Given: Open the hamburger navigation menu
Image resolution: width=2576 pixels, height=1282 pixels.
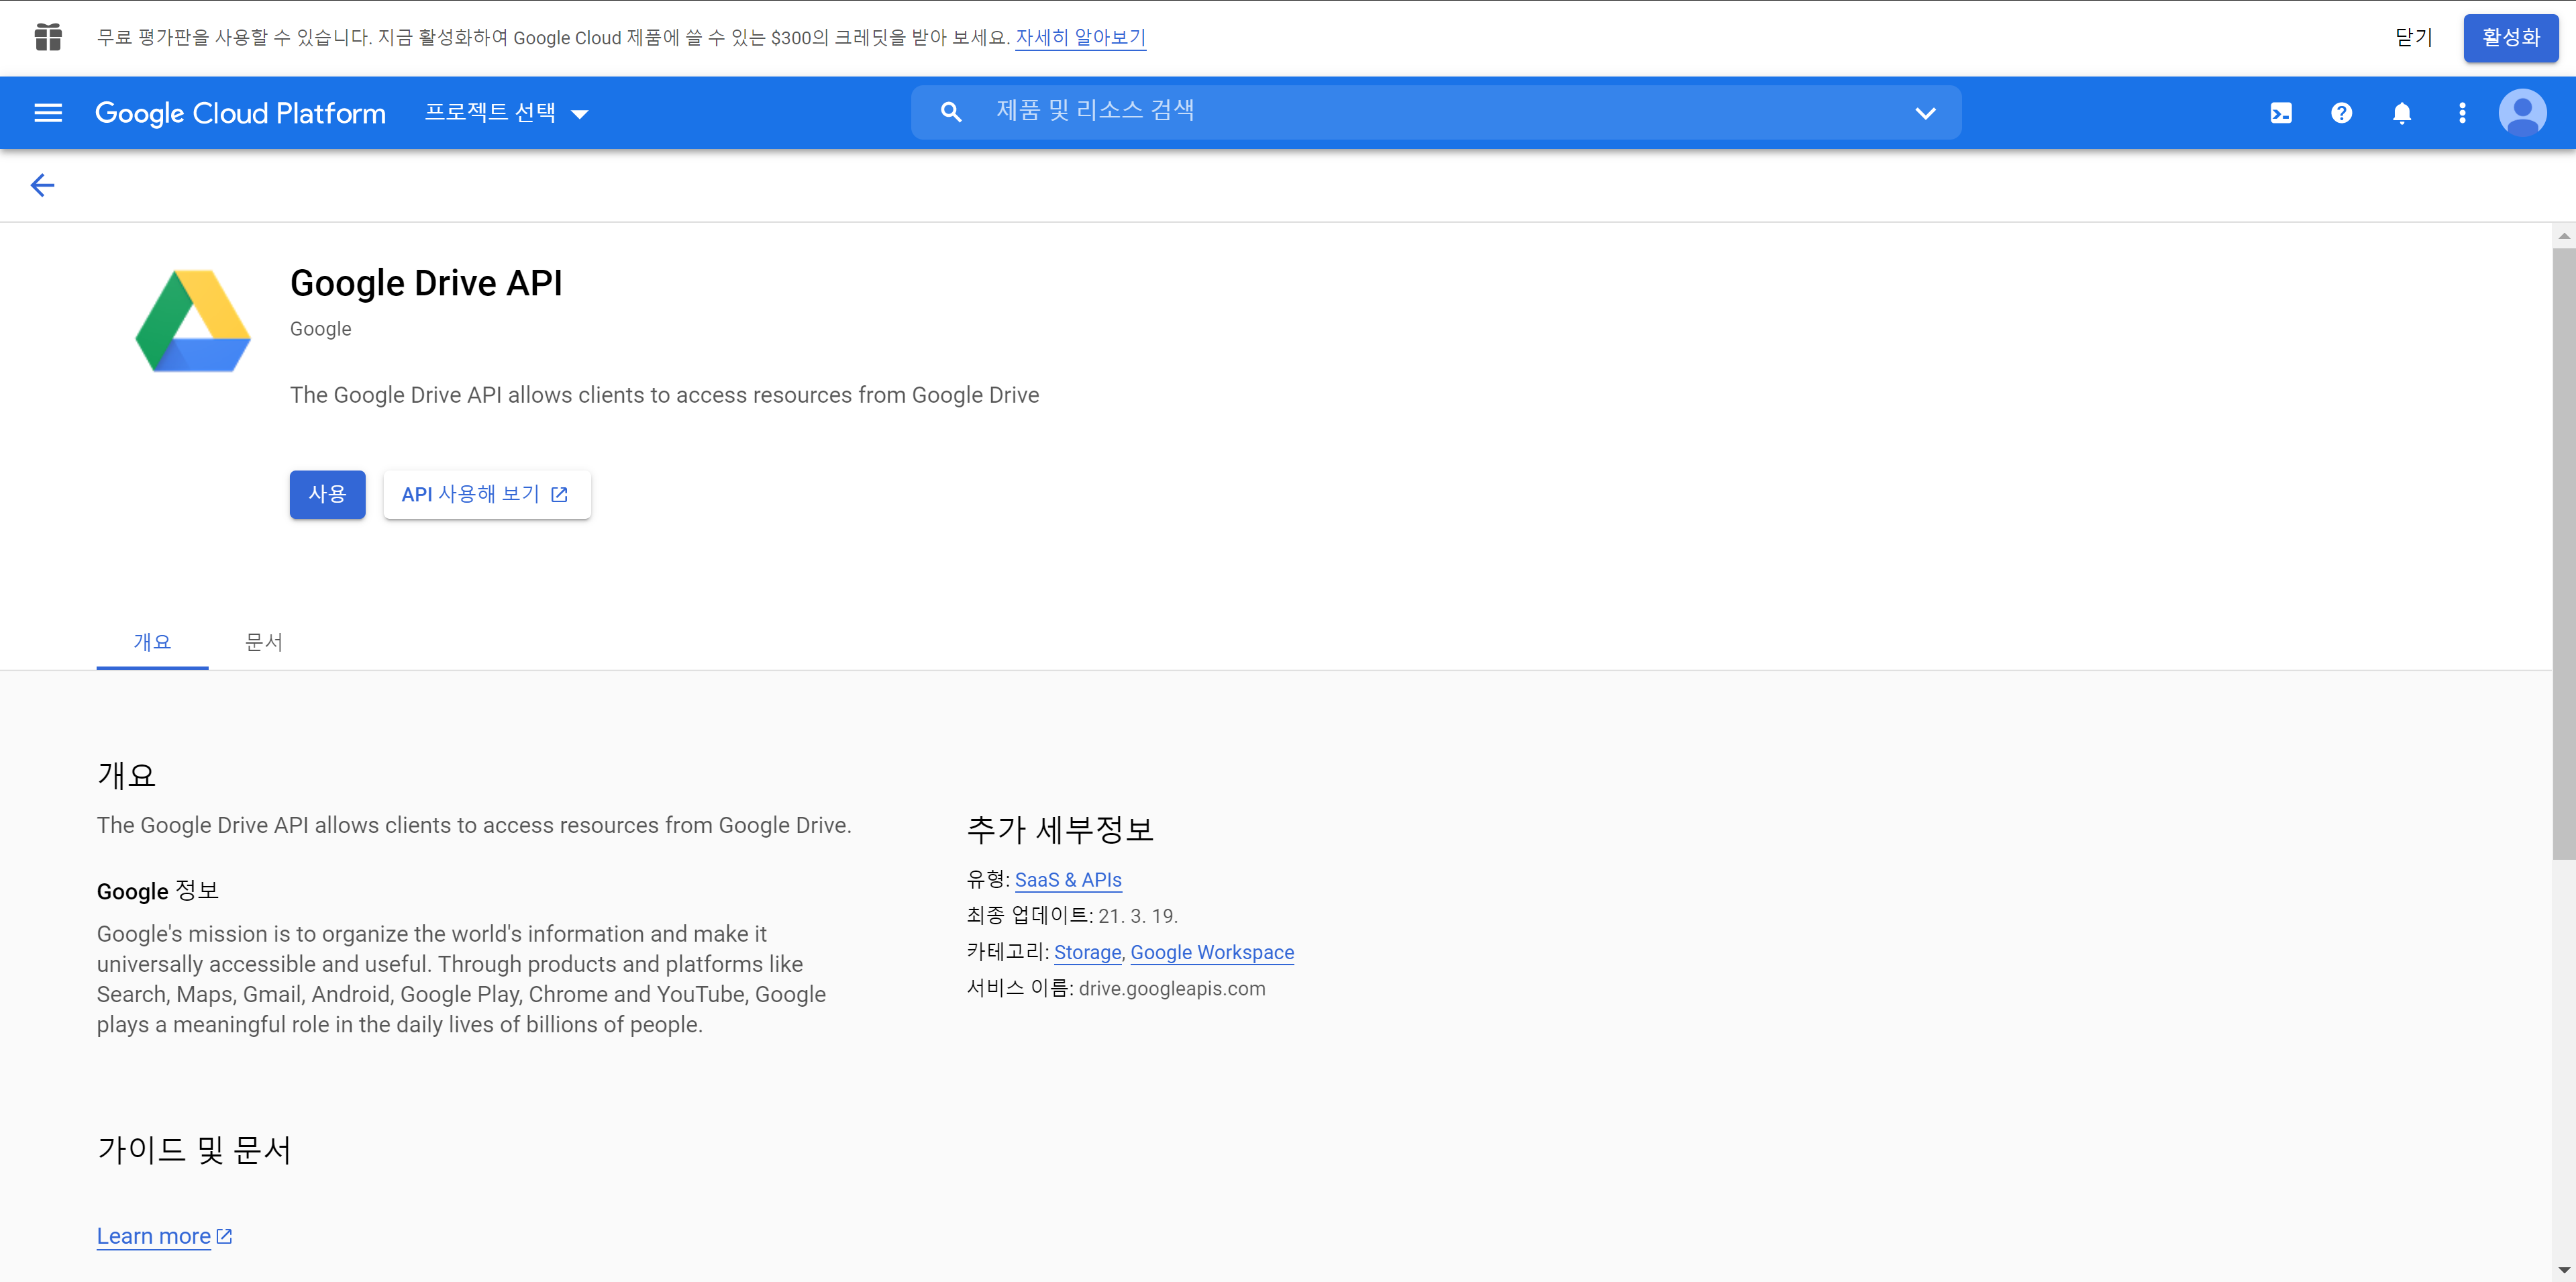Looking at the screenshot, I should pyautogui.click(x=48, y=113).
